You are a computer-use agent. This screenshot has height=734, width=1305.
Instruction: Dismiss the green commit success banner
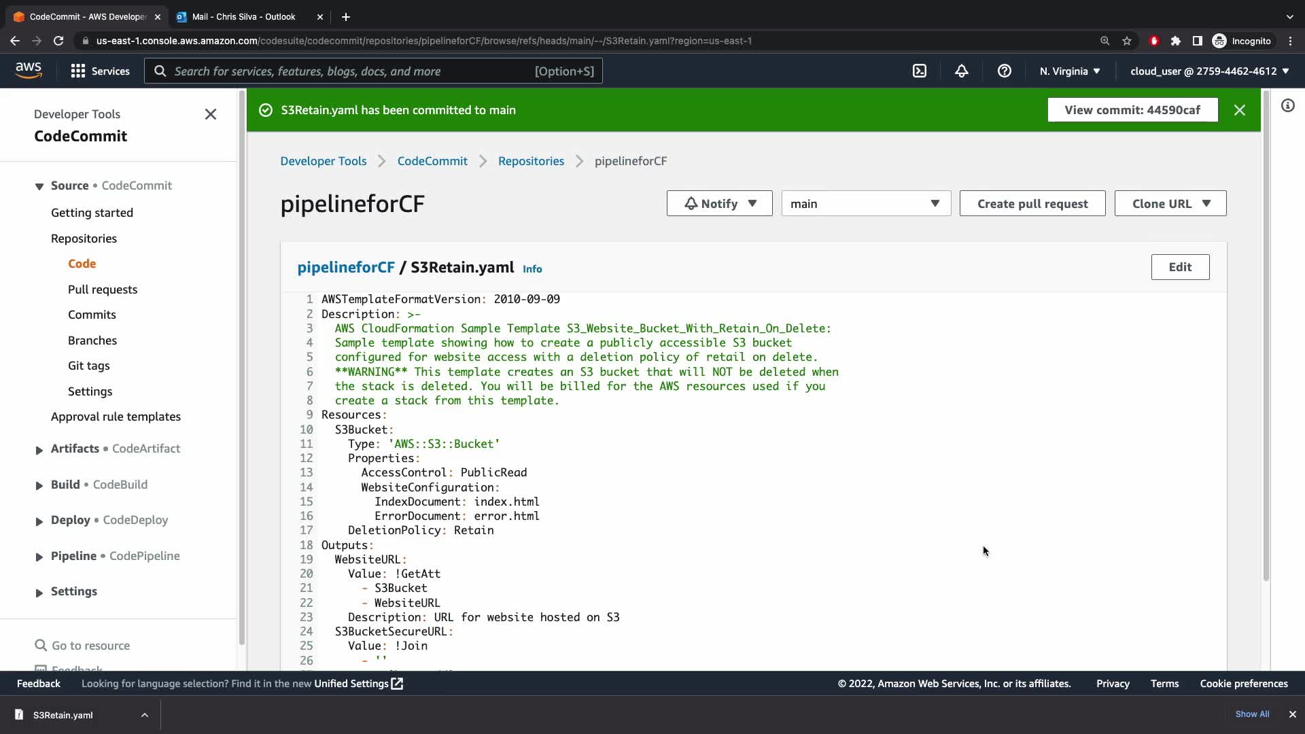[x=1239, y=110]
